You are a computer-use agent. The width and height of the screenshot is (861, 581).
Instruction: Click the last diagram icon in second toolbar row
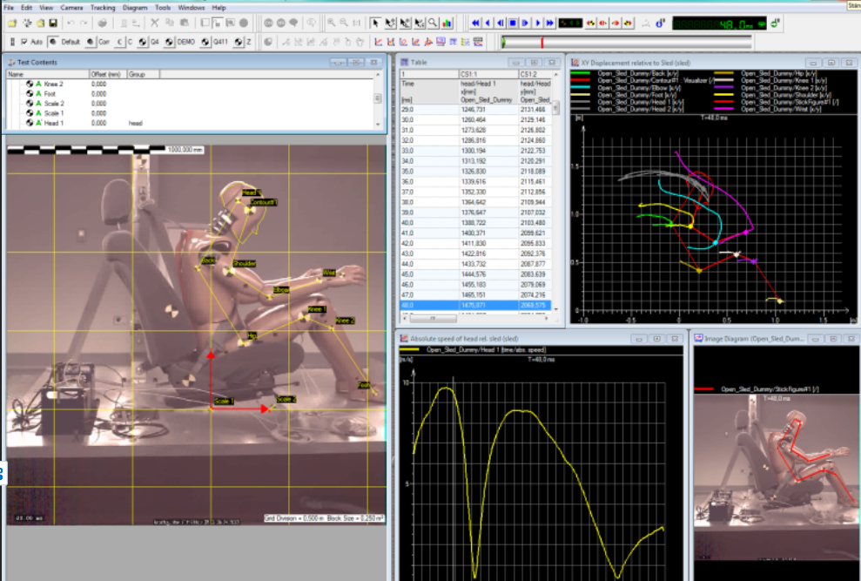pyautogui.click(x=478, y=42)
